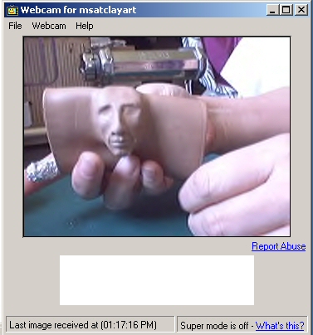Click the Report Abuse link

point(279,246)
